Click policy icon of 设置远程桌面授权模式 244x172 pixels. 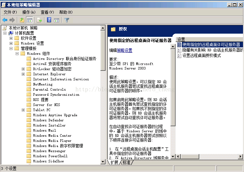tap(179, 55)
